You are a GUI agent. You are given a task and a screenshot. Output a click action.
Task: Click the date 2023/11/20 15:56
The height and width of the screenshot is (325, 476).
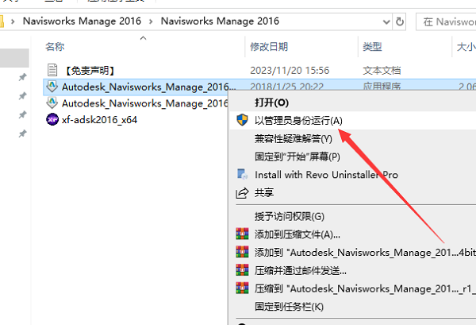tap(290, 70)
